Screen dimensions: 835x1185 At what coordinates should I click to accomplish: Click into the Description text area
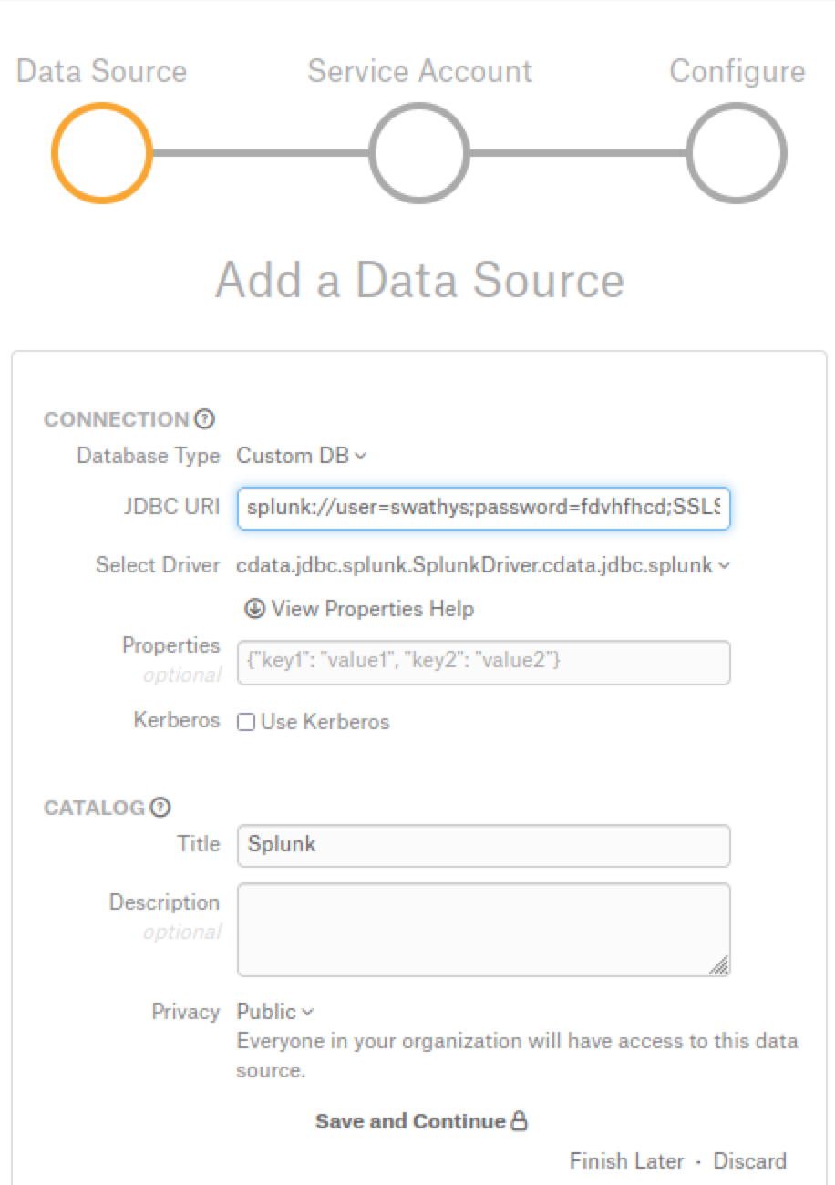[x=483, y=929]
